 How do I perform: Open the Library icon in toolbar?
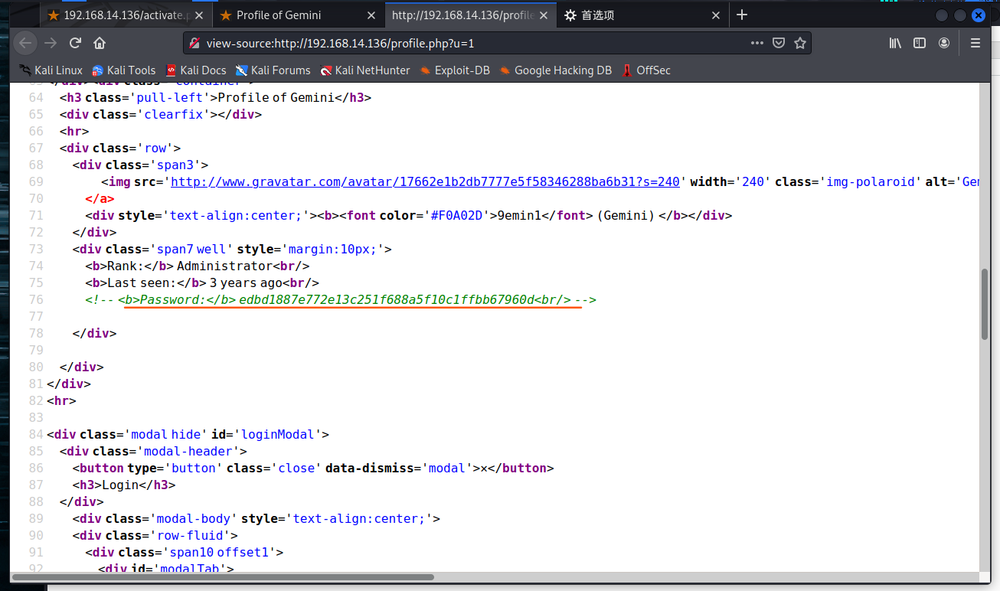point(895,43)
